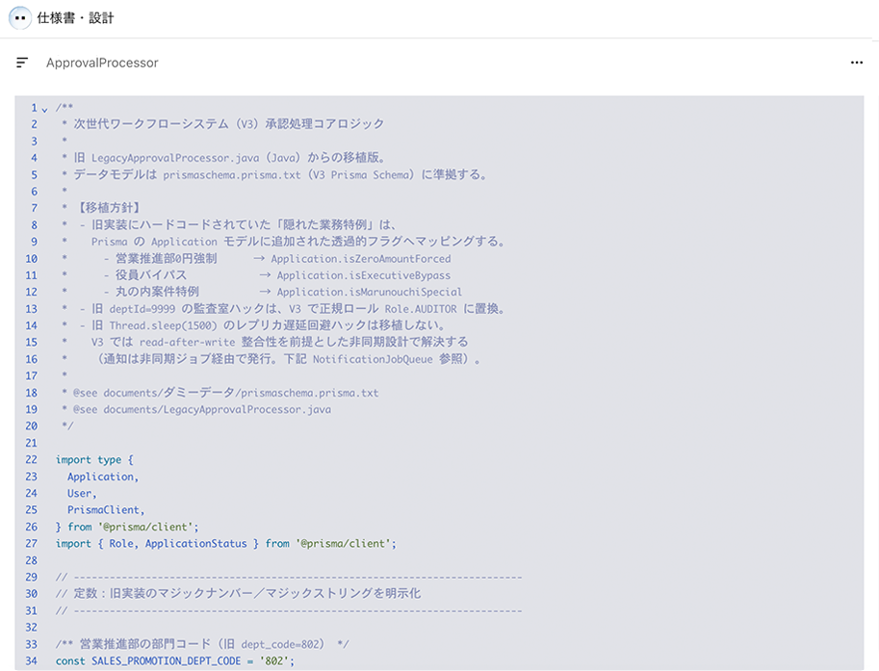Click the Thread.sleep(1500) comment line
The image size is (879, 671).
pos(253,325)
